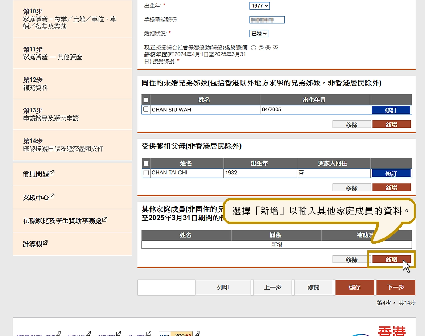Select 否 radio for 綜援 question
The height and width of the screenshot is (336, 425).
(268, 47)
